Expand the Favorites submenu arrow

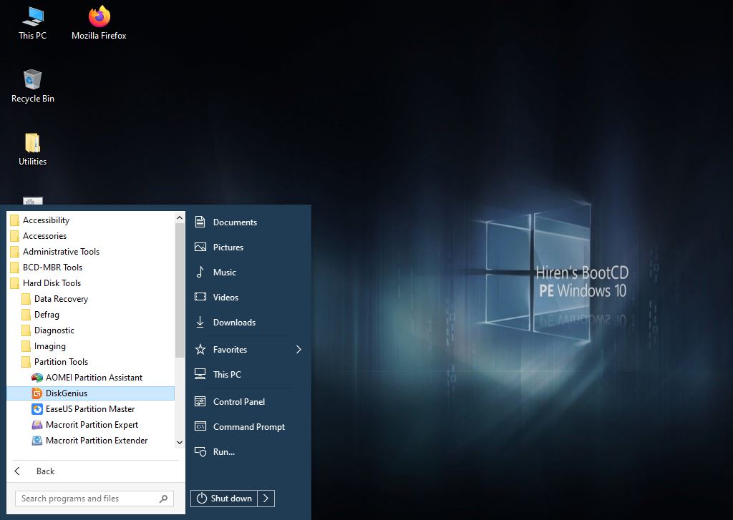click(298, 350)
